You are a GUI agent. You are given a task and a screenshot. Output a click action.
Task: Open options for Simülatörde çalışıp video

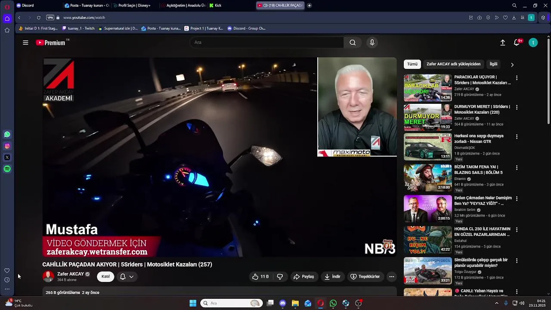coord(517,260)
